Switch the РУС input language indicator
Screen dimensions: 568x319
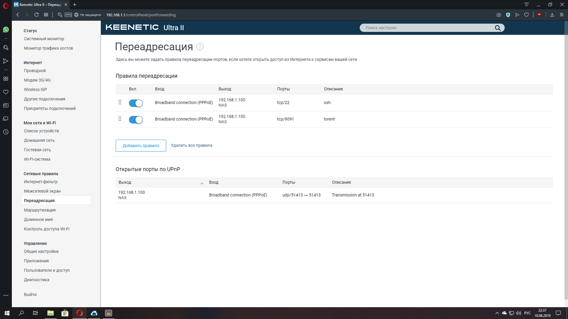(x=527, y=313)
